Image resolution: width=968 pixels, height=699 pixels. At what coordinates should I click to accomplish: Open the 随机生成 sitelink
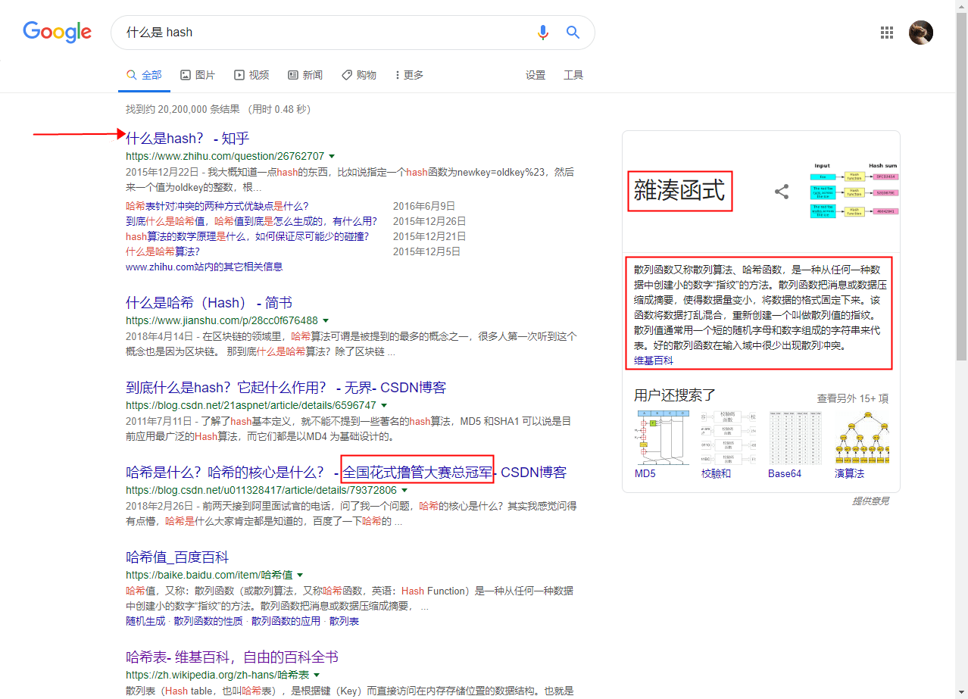coord(145,621)
